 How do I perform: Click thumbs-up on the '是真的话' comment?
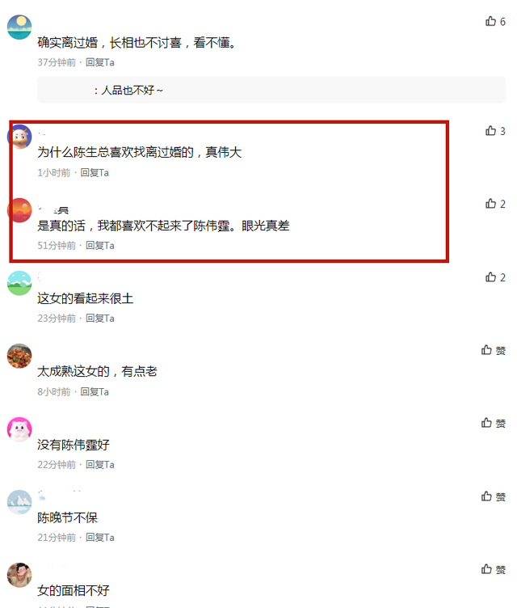point(495,204)
